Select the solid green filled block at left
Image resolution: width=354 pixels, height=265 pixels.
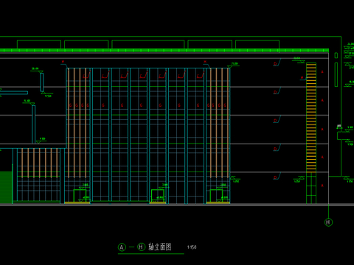[x=6, y=187]
